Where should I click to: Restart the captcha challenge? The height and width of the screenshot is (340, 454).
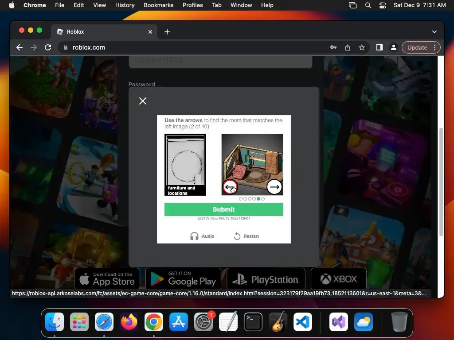point(247,236)
